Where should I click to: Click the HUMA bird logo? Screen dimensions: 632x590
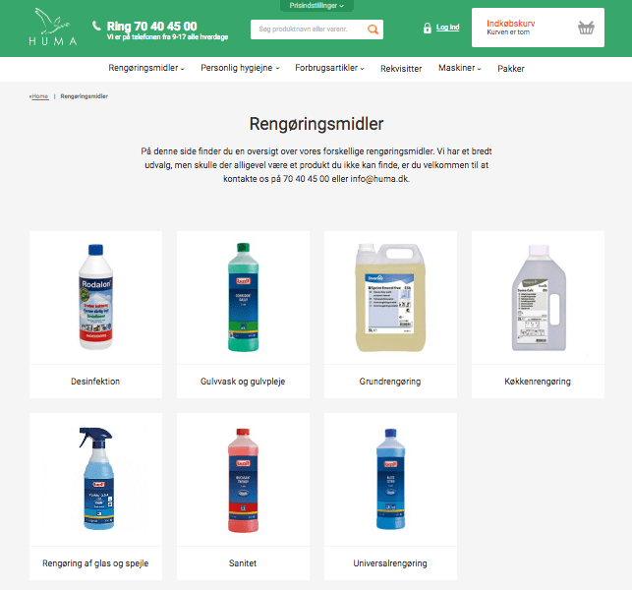point(53,27)
